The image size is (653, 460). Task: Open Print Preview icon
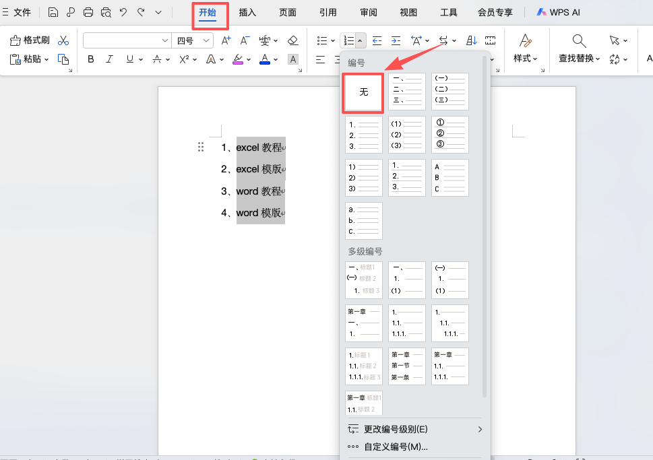point(106,13)
